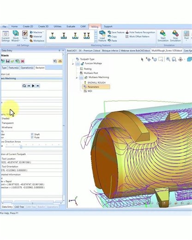The width and height of the screenshot is (192, 240).
Task: Switch to the Create 3D ribbon tab
Action: point(43,26)
